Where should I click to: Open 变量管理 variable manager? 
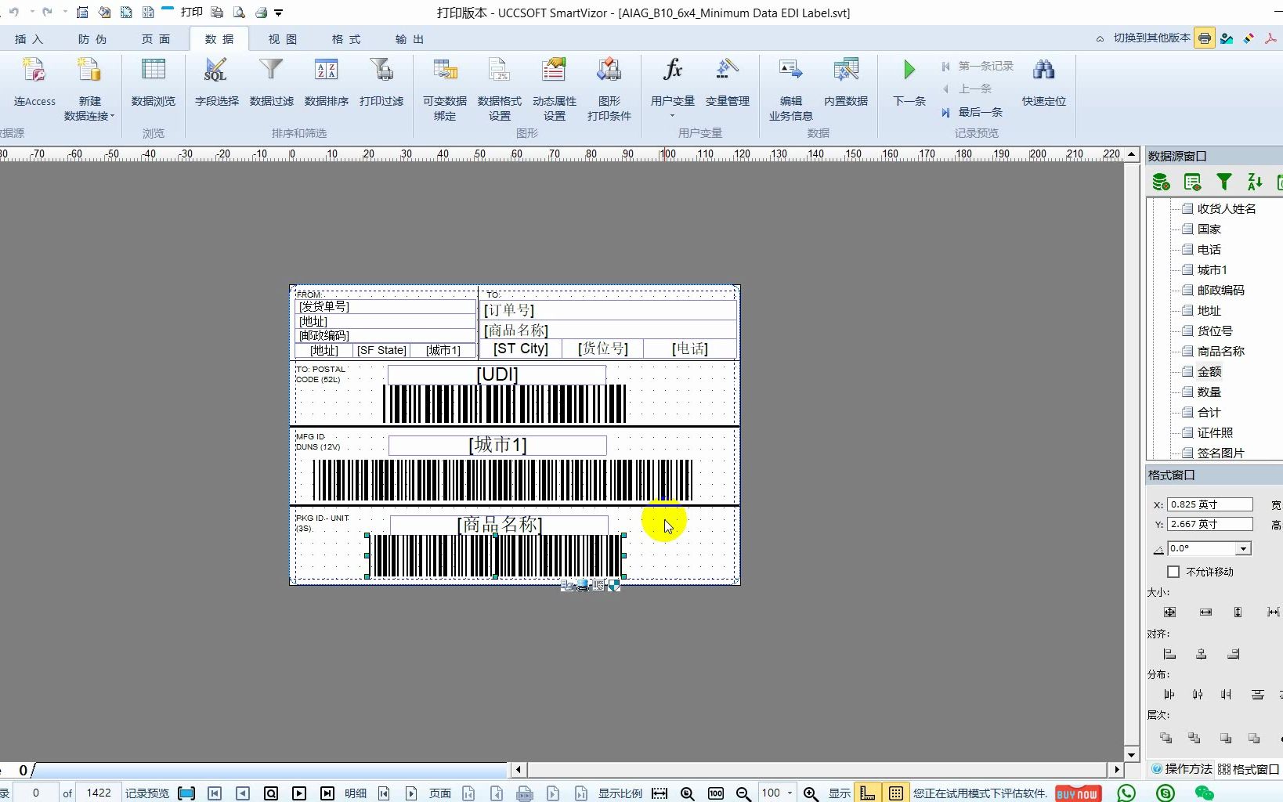coord(727,81)
